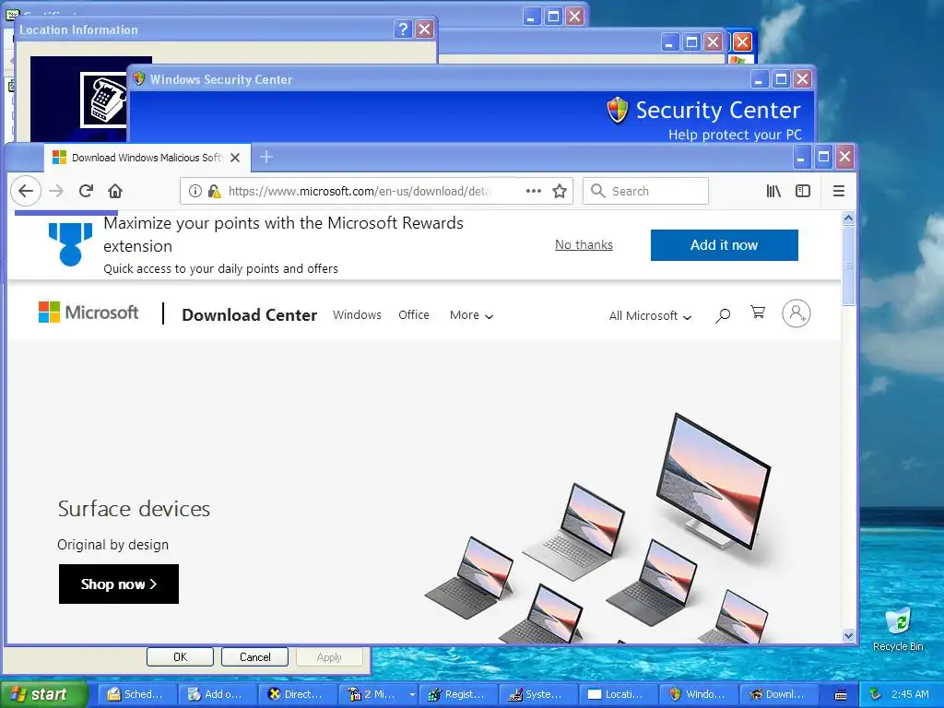Click the telephone icon in Location Information

coord(103,100)
